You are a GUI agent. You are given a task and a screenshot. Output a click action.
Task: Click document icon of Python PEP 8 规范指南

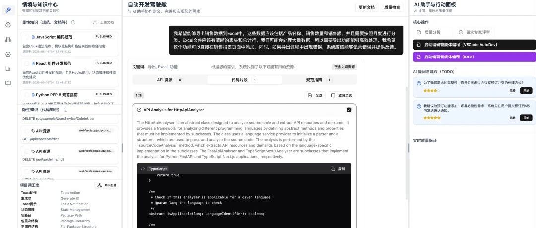pyautogui.click(x=33, y=95)
